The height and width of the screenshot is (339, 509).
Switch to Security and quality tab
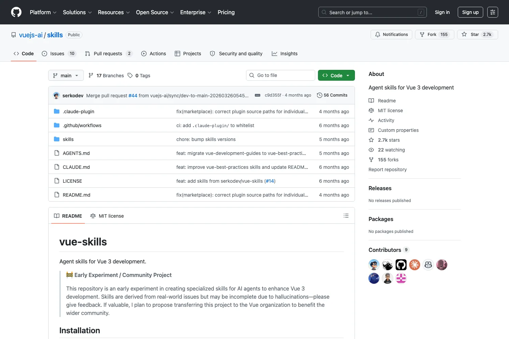236,54
